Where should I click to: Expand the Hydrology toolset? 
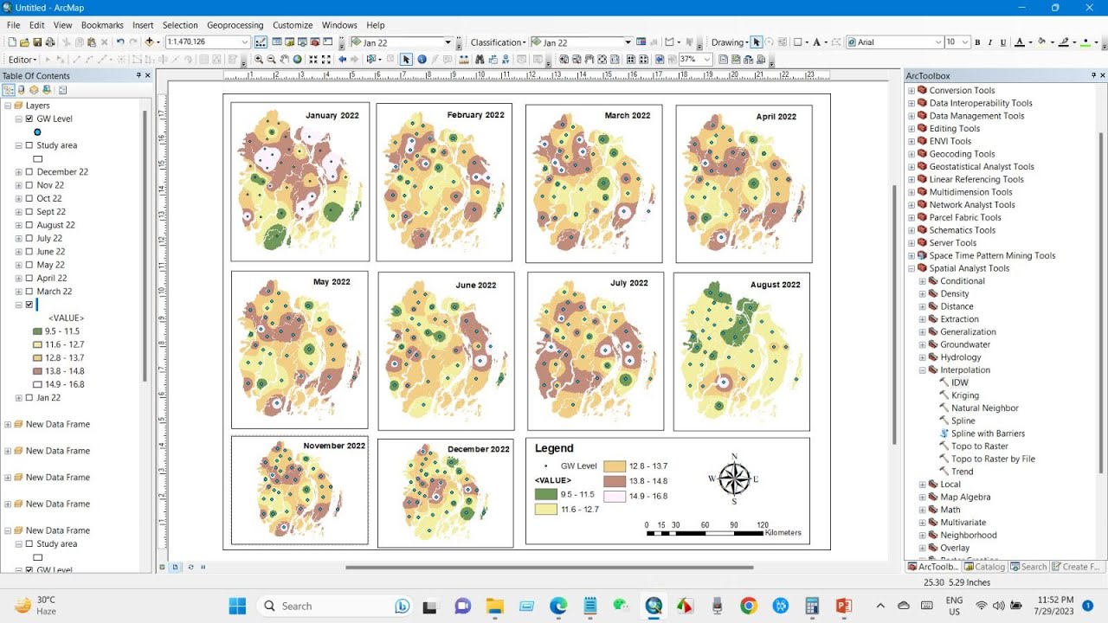pyautogui.click(x=923, y=357)
